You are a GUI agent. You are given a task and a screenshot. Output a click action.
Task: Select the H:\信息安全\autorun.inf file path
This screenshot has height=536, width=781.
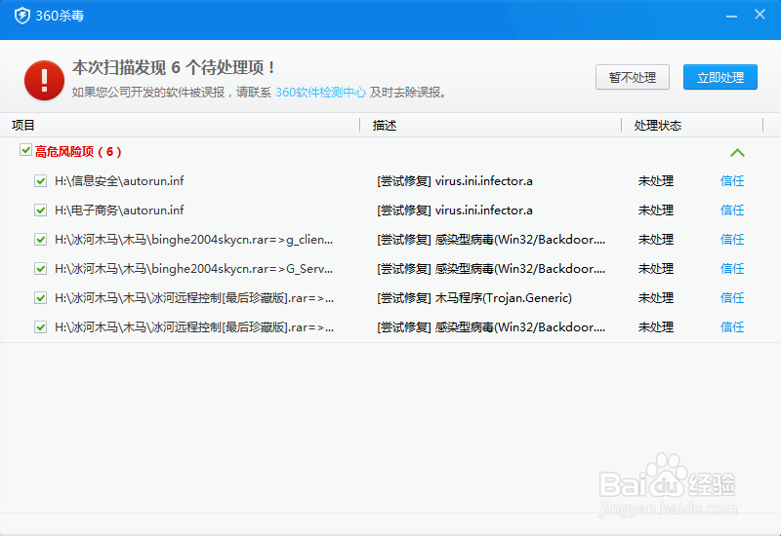pyautogui.click(x=119, y=181)
